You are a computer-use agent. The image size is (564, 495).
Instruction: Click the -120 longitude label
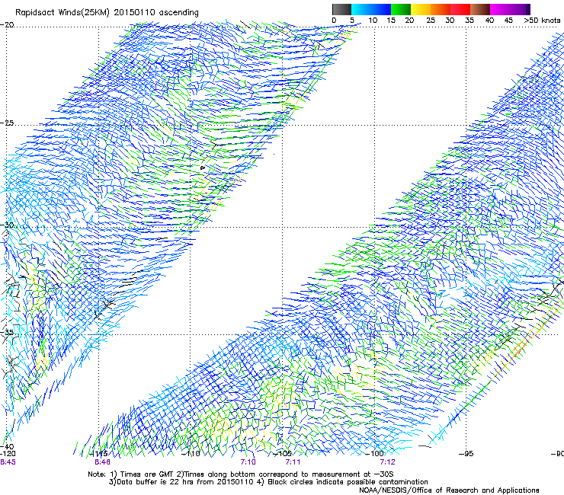click(x=8, y=454)
